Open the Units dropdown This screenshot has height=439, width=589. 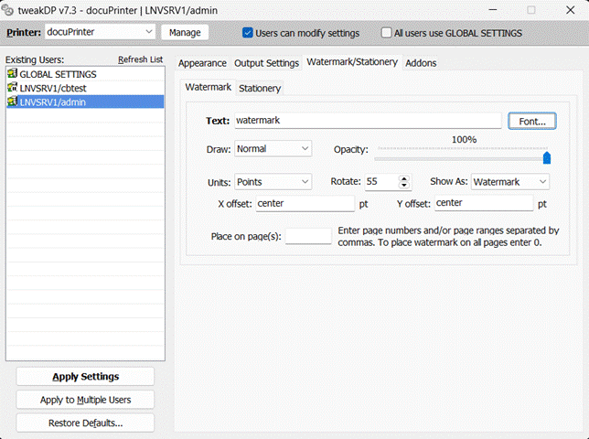(x=304, y=182)
